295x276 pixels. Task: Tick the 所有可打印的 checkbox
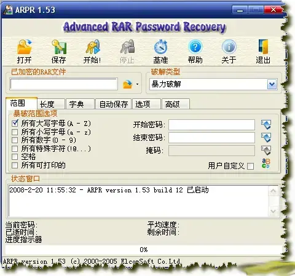tap(15, 165)
